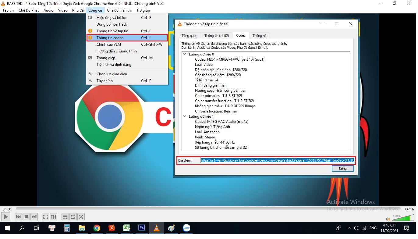This screenshot has height=239, width=418.
Task: Choose Hiệu ứng và bộ lọc
Action: pos(127,18)
